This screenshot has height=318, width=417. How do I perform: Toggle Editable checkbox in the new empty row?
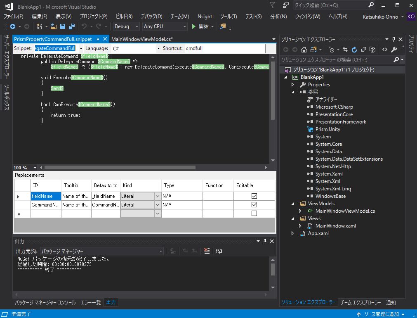point(254,214)
